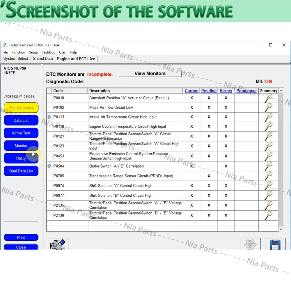Open the Function menu

click(x=18, y=52)
